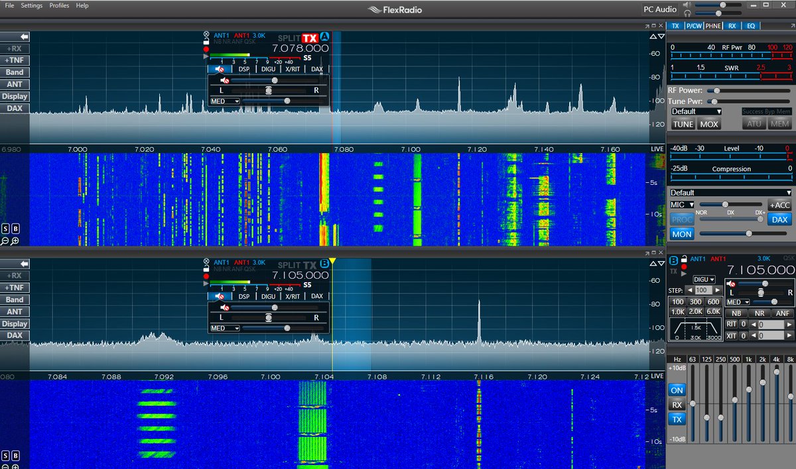Select the slice A letter badge

pyautogui.click(x=324, y=36)
